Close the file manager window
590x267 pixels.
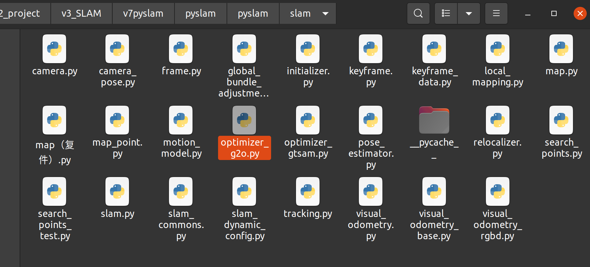[580, 13]
